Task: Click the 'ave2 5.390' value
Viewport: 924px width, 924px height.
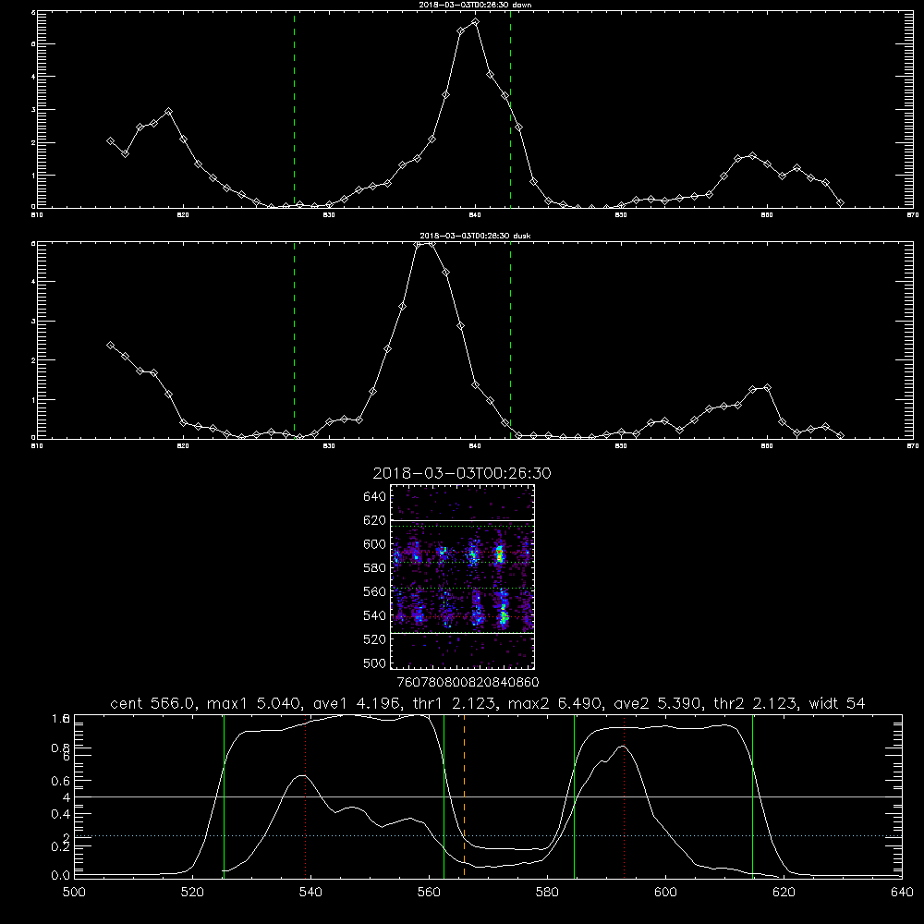Action: (x=658, y=703)
